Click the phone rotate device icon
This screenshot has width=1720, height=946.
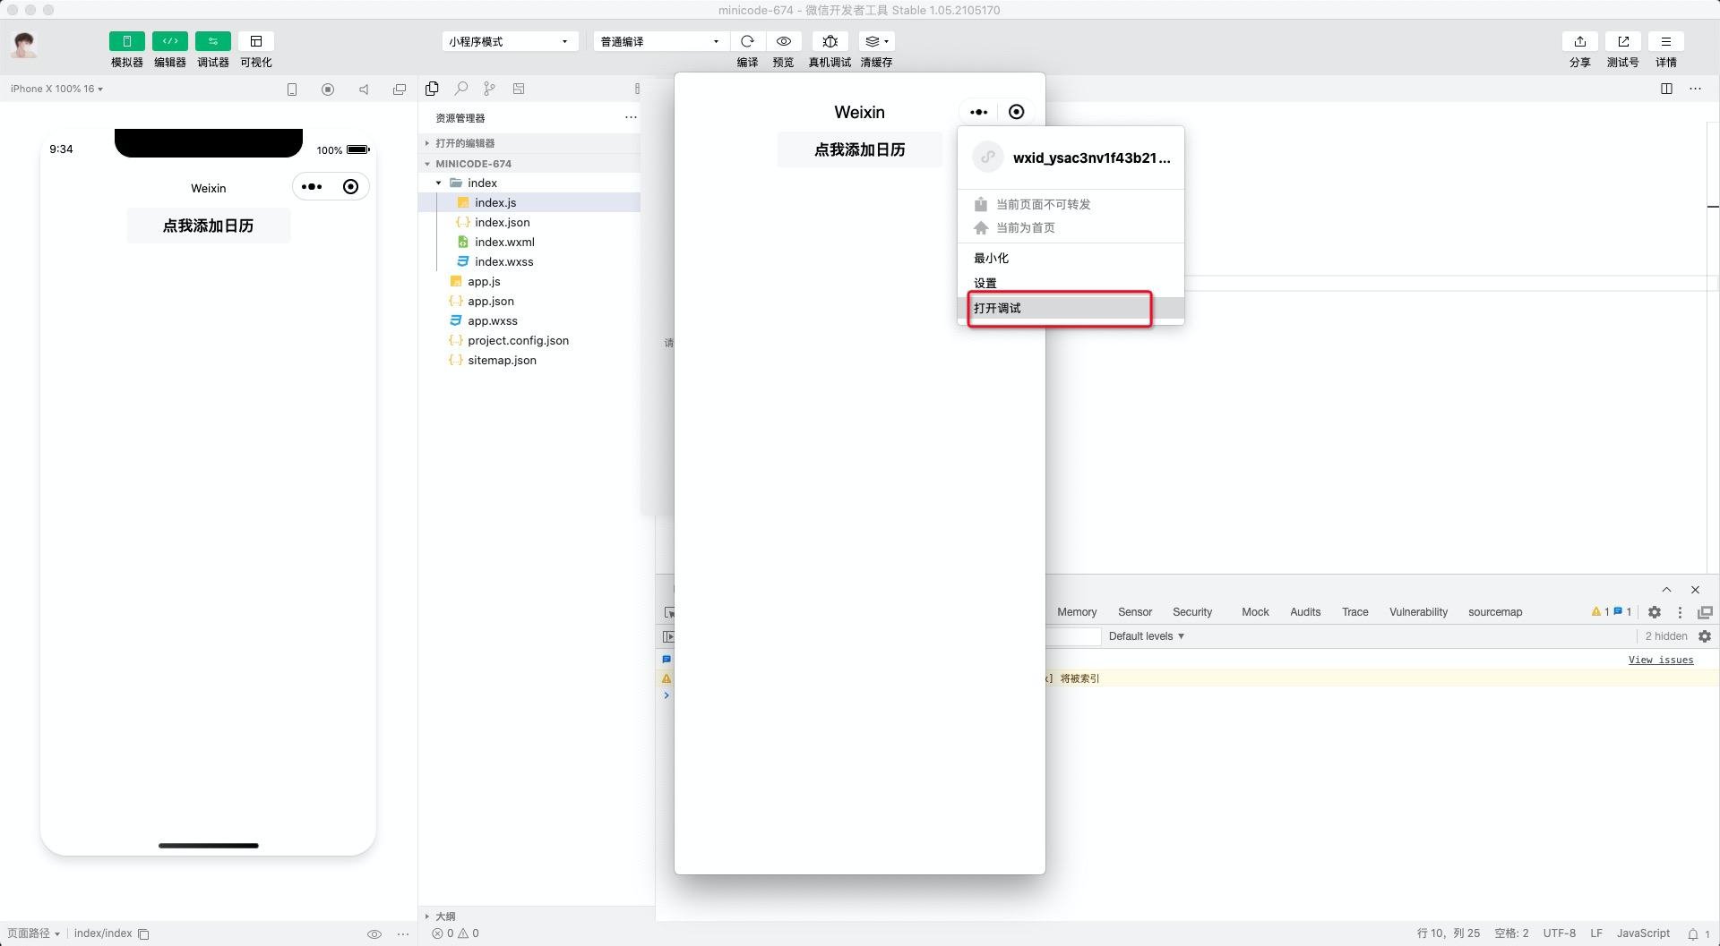tap(292, 89)
